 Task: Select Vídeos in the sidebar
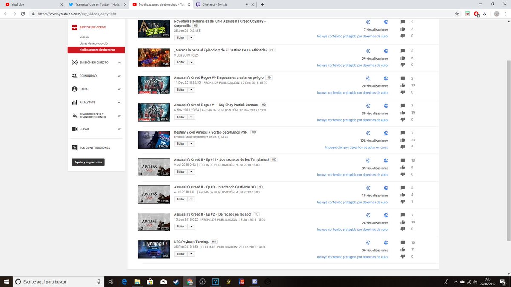click(84, 37)
